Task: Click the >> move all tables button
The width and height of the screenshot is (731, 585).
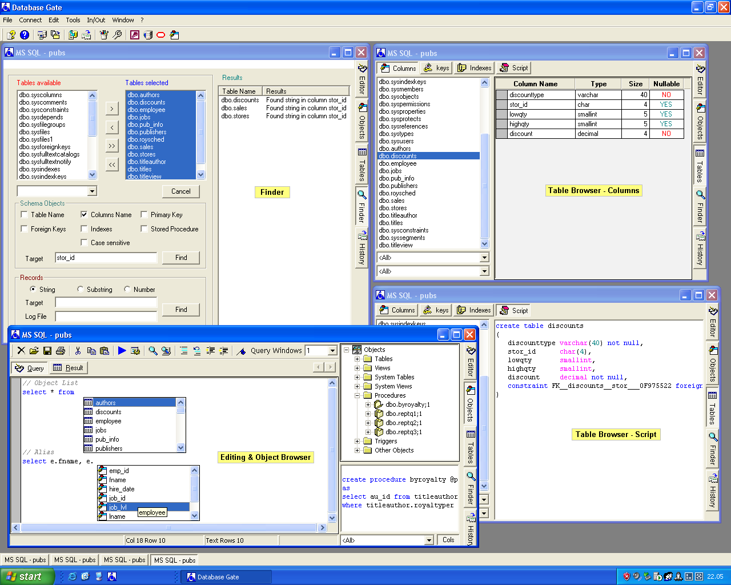Action: coord(112,146)
